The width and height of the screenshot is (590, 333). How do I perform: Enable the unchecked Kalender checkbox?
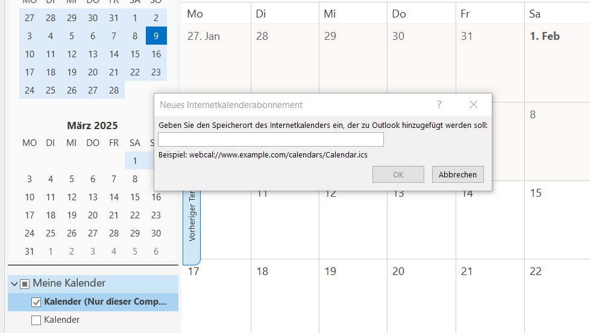pos(36,320)
